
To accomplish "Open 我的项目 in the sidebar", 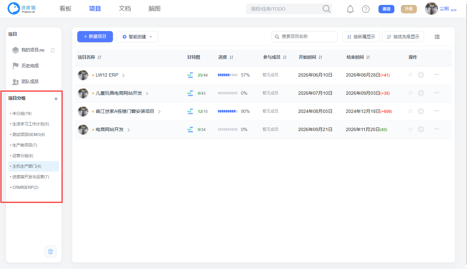I will 30,50.
